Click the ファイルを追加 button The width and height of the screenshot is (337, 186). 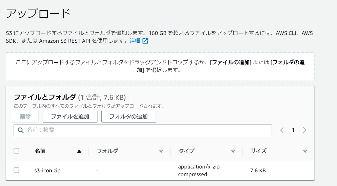pos(70,117)
